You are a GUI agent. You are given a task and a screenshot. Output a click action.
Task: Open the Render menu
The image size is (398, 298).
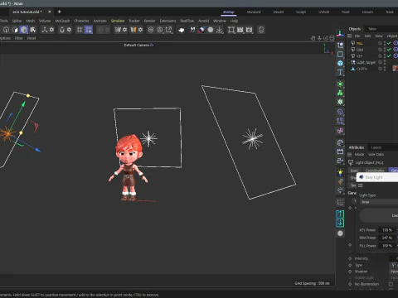click(149, 21)
